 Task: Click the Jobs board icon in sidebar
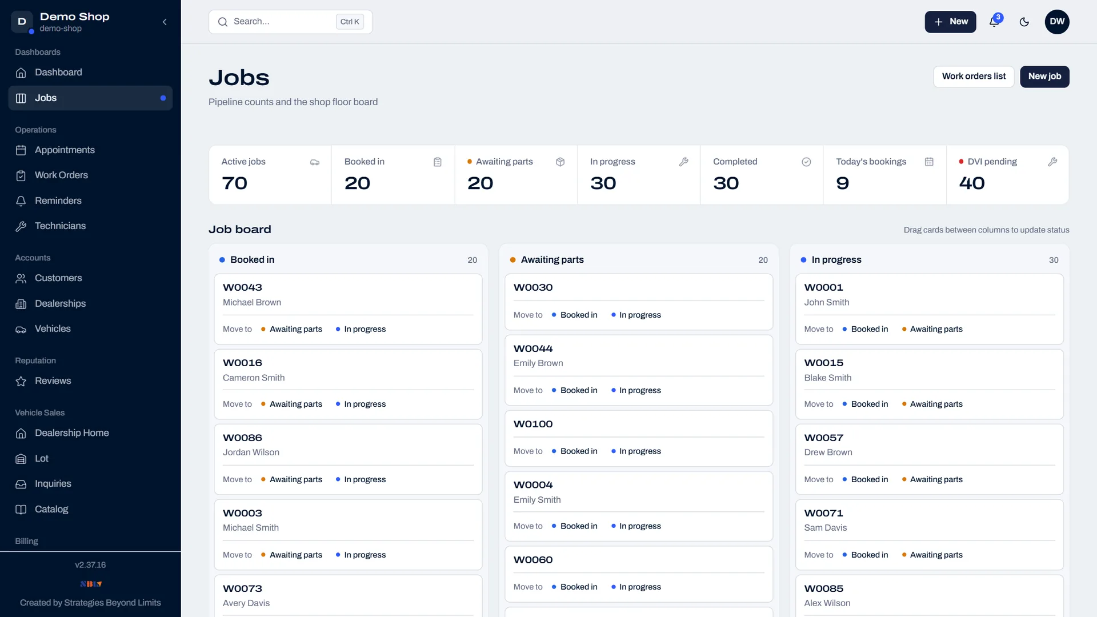21,98
